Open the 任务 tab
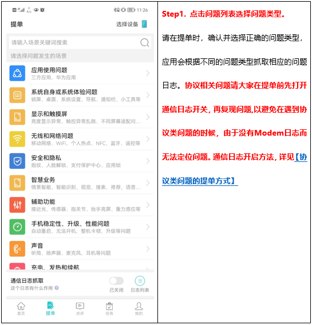 click(109, 308)
